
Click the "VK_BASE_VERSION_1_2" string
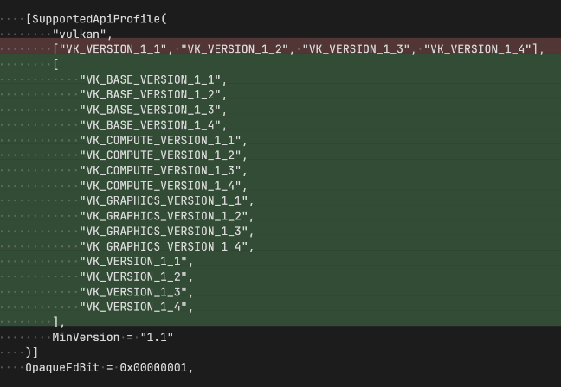152,94
